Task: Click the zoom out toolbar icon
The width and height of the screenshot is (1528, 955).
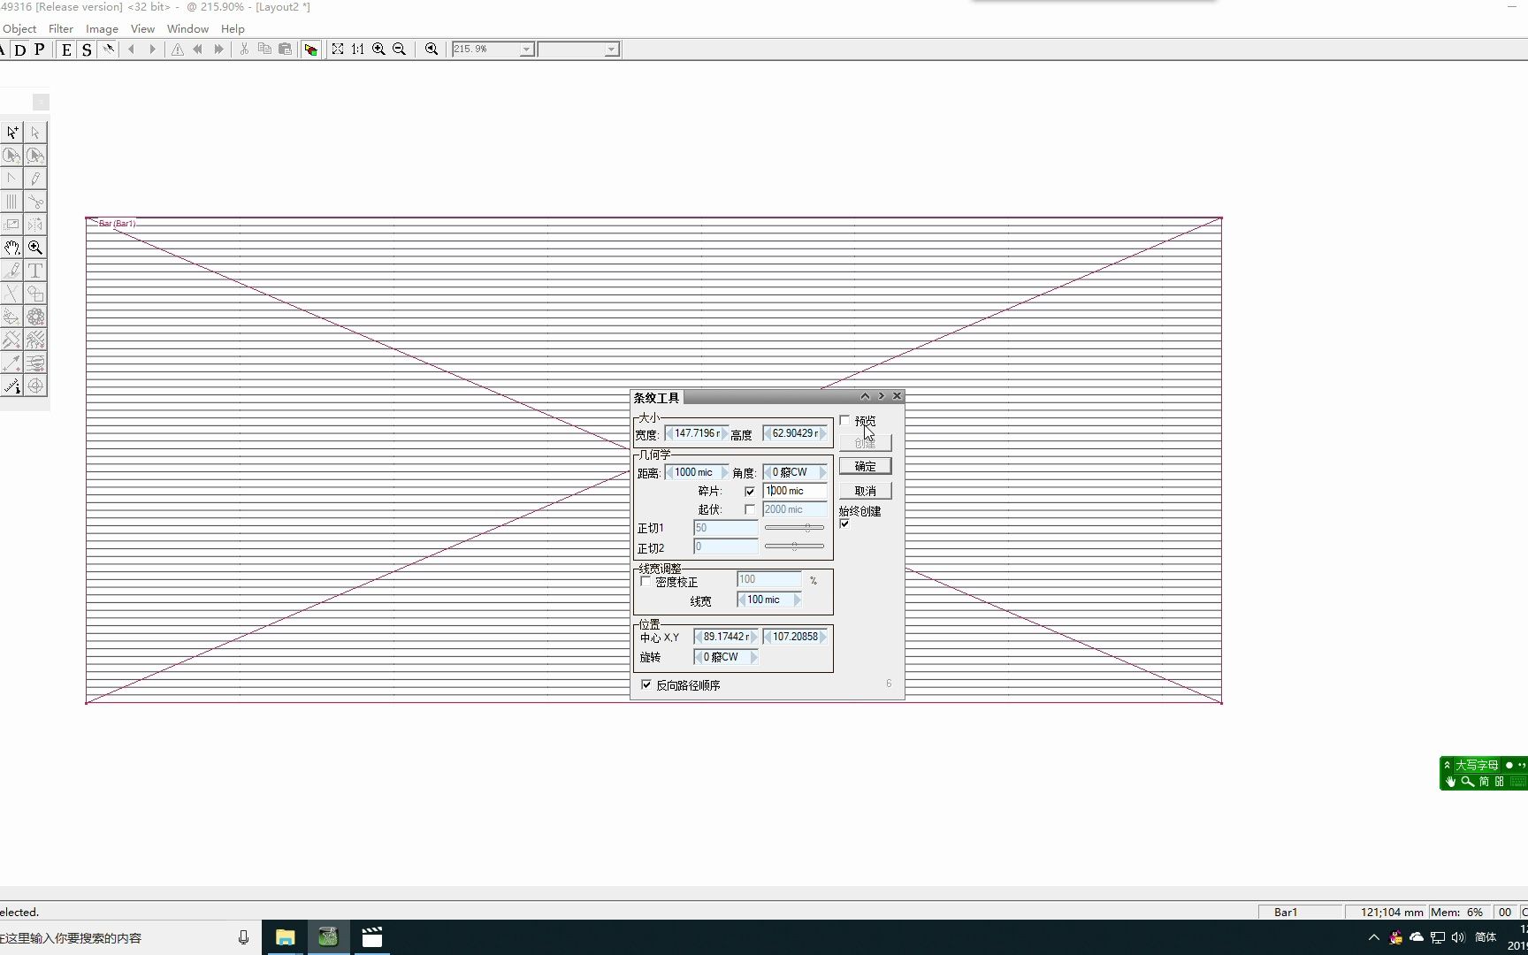Action: tap(400, 50)
